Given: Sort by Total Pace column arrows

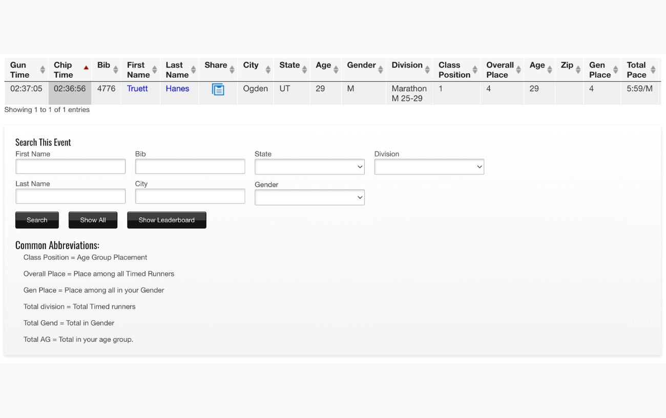Looking at the screenshot, I should pos(653,70).
